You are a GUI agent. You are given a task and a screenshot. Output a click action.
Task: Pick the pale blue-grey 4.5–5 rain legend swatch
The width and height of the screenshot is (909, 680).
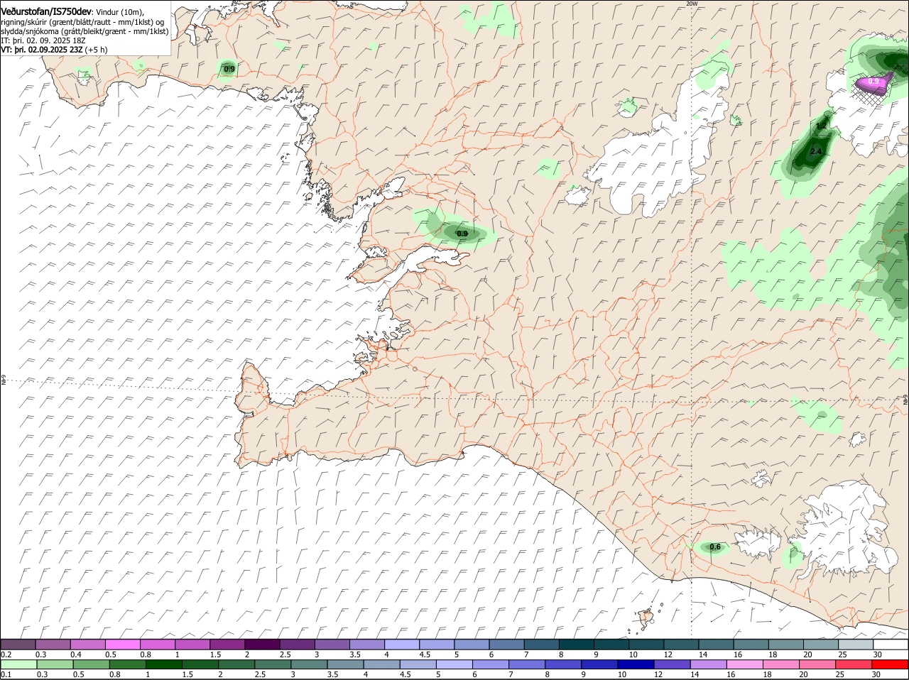click(x=418, y=664)
